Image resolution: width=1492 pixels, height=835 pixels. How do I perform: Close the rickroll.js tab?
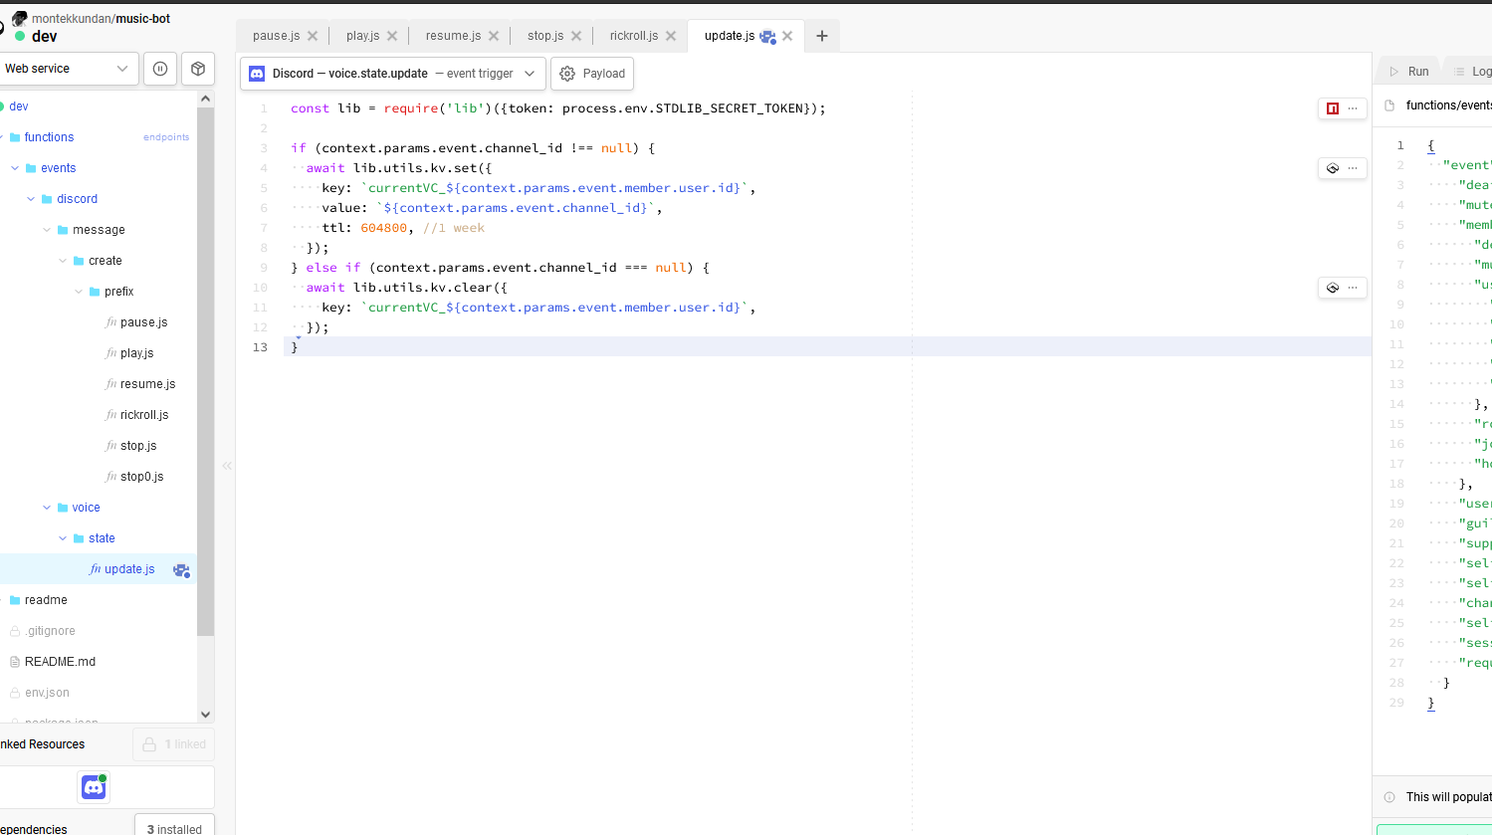(671, 36)
